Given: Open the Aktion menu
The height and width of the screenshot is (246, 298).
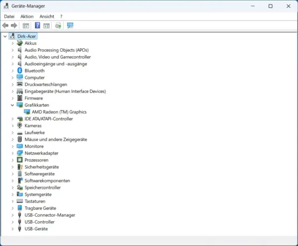Looking at the screenshot, I should click(x=27, y=16).
